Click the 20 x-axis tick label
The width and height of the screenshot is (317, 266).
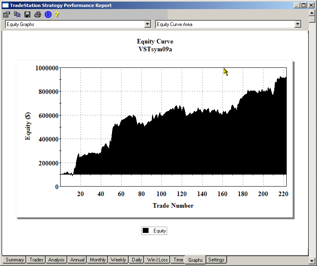pyautogui.click(x=80, y=194)
